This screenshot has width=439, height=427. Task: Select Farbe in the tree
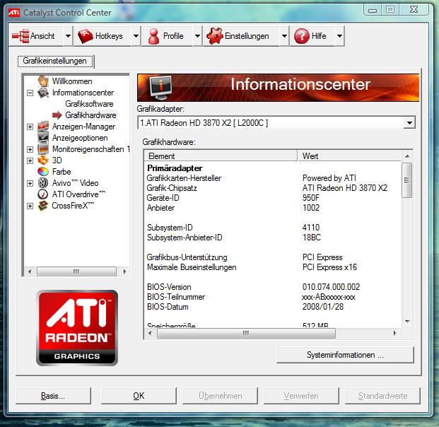(x=62, y=172)
